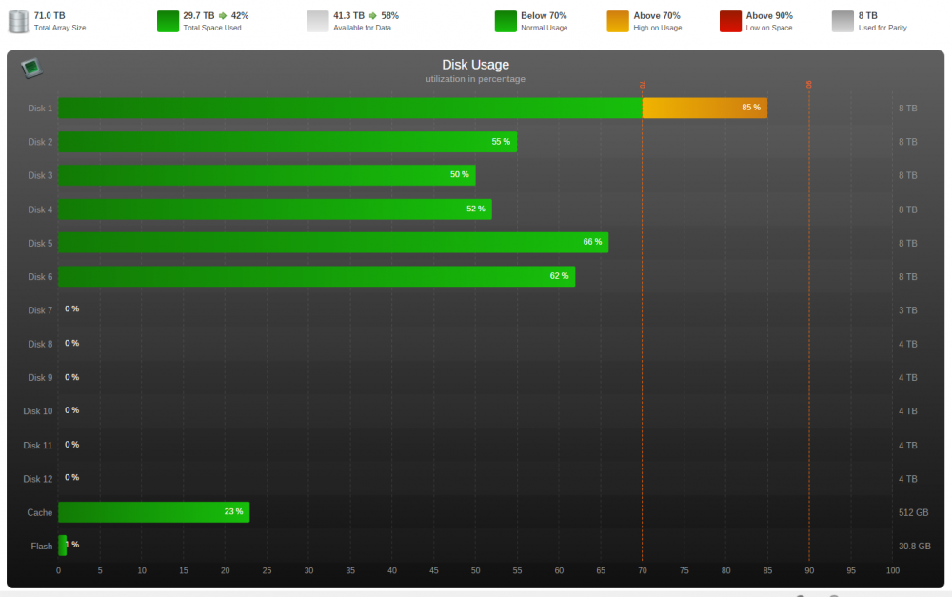The height and width of the screenshot is (597, 952).
Task: Click the Disk 8 row label
Action: pyautogui.click(x=40, y=344)
